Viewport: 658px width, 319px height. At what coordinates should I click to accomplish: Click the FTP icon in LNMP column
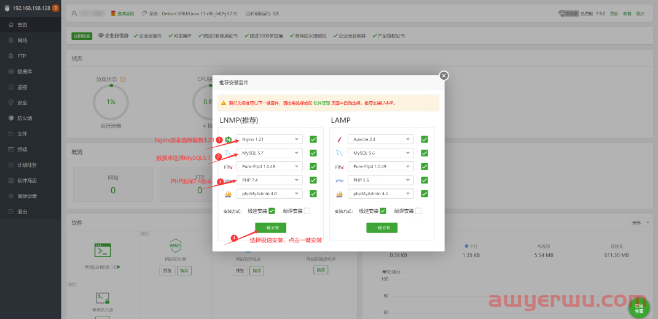click(229, 167)
